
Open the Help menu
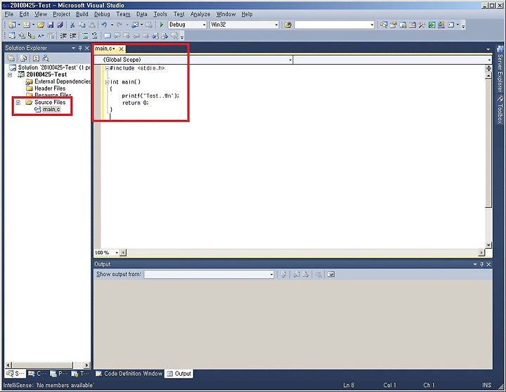247,14
